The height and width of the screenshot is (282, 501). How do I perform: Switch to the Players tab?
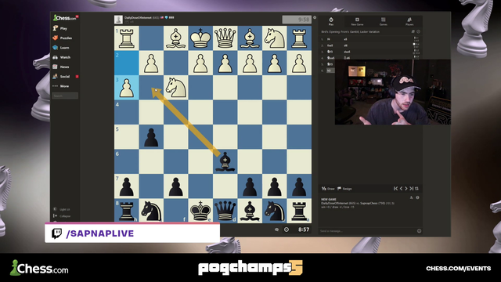coord(409,21)
